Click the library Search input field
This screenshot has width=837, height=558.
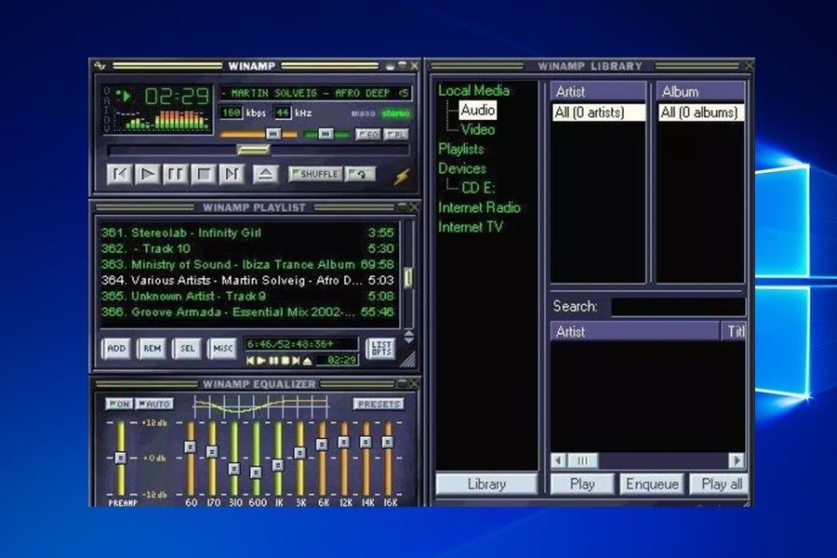(x=678, y=307)
